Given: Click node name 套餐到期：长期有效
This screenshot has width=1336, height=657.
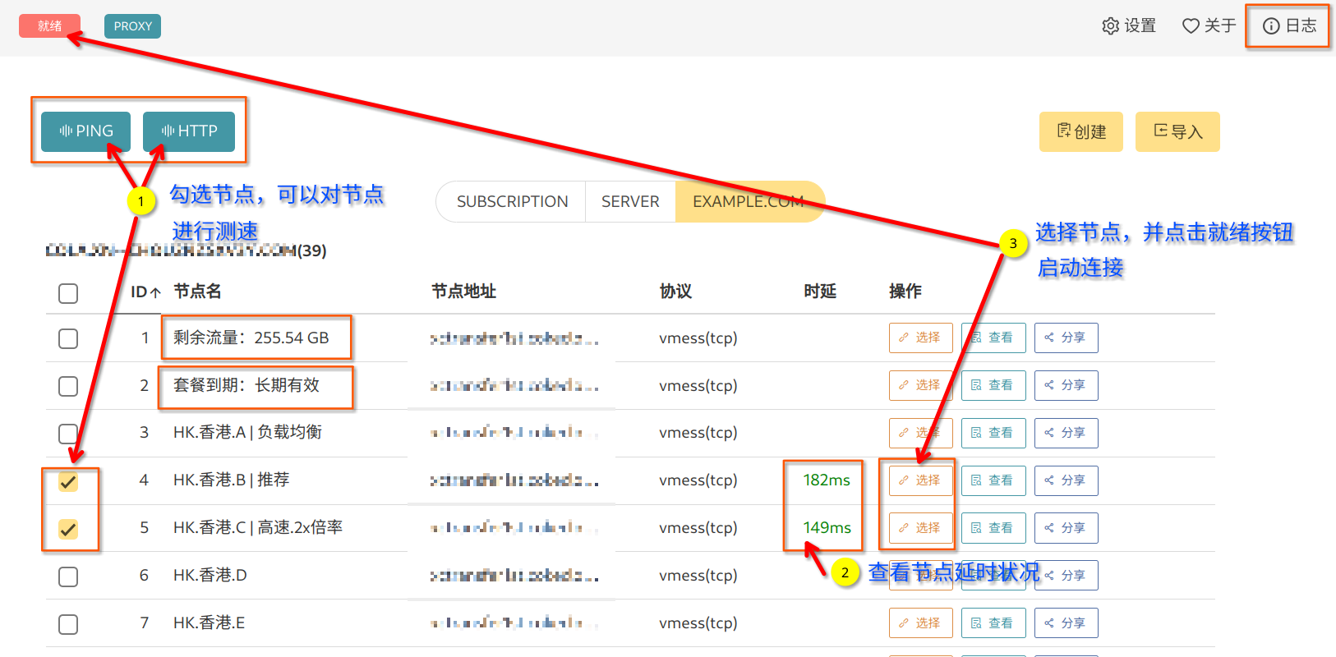Looking at the screenshot, I should click(x=246, y=385).
